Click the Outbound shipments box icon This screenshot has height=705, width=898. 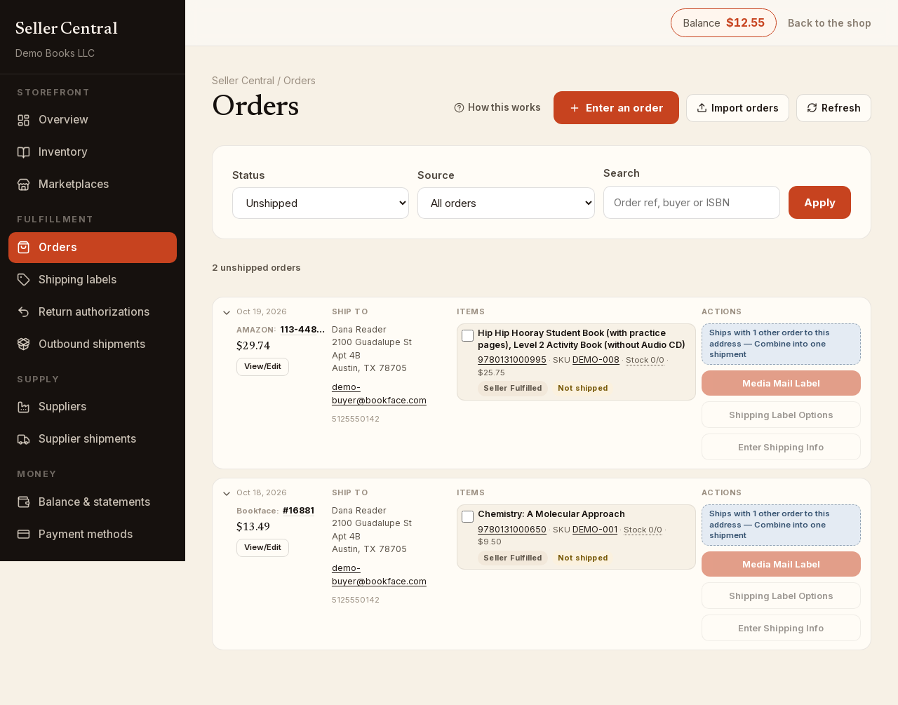[x=23, y=344]
